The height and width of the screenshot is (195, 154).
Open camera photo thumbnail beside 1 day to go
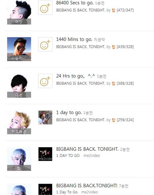[x=45, y=118]
